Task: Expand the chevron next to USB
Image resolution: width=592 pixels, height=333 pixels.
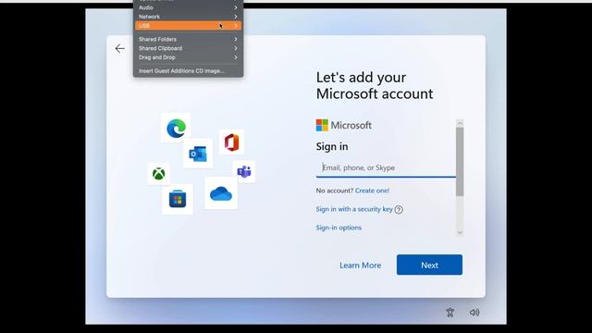Action: pos(235,26)
